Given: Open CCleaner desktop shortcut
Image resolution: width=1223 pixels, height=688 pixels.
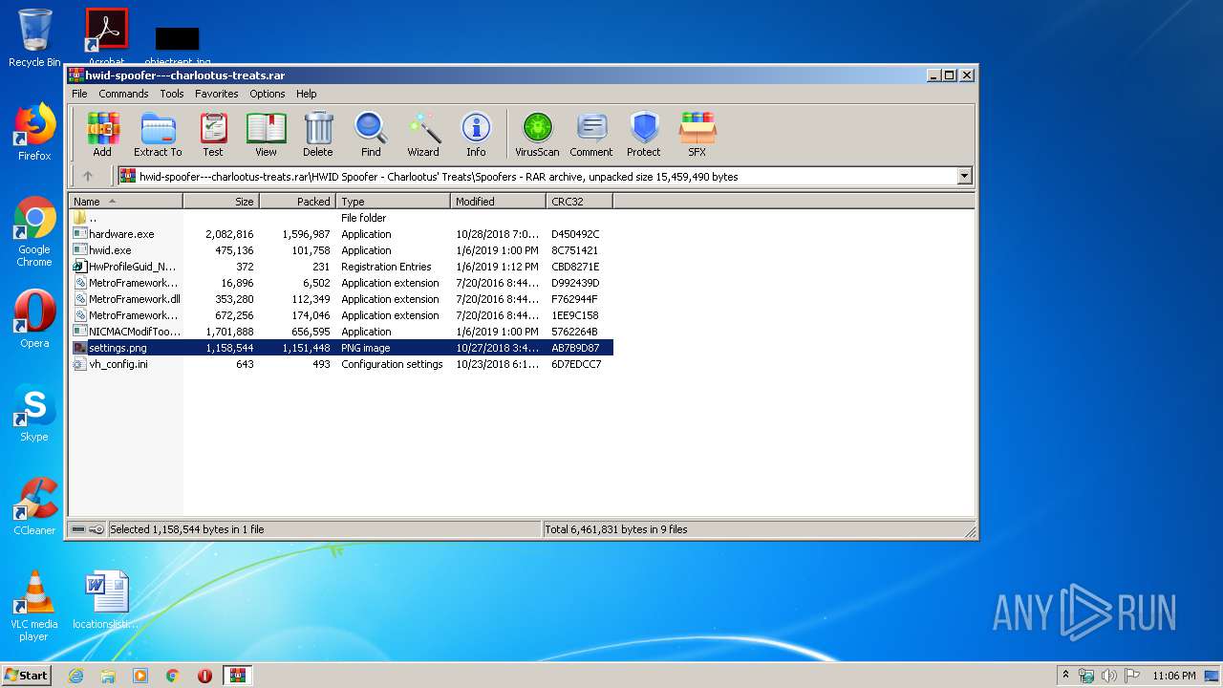Looking at the screenshot, I should click(x=34, y=507).
